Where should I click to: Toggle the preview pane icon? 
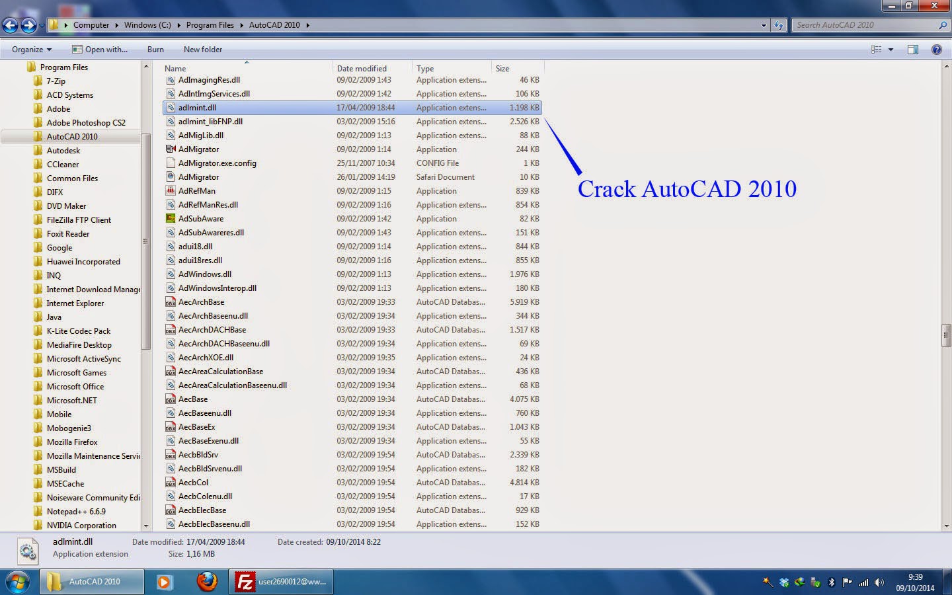point(913,50)
